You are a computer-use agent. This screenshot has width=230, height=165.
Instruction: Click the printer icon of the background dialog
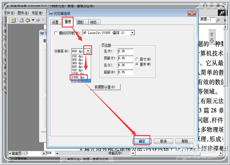(42, 33)
